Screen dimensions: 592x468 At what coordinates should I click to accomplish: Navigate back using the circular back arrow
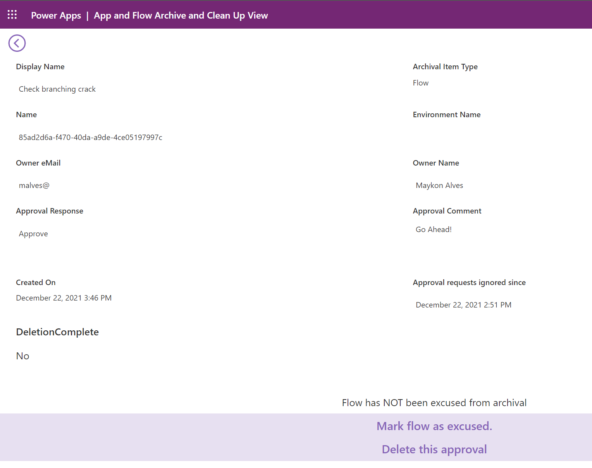coord(17,43)
